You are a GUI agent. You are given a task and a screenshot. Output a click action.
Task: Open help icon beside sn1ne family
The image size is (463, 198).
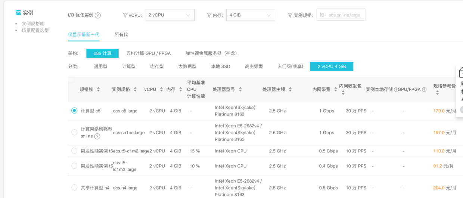[x=97, y=136]
